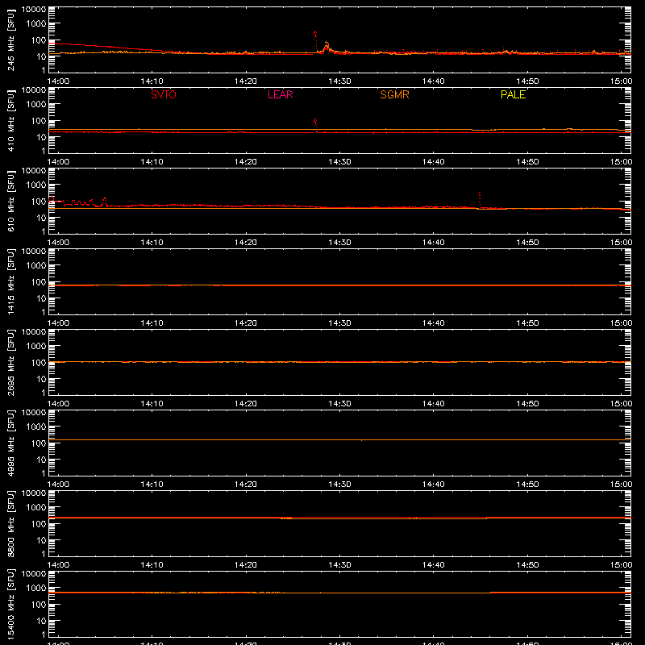Click 14:40 label under the 8800 MHz panel
Viewport: 645px width, 645px height.
pyautogui.click(x=434, y=565)
